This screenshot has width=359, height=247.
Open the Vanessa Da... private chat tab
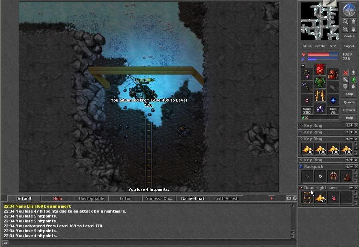tap(159, 199)
